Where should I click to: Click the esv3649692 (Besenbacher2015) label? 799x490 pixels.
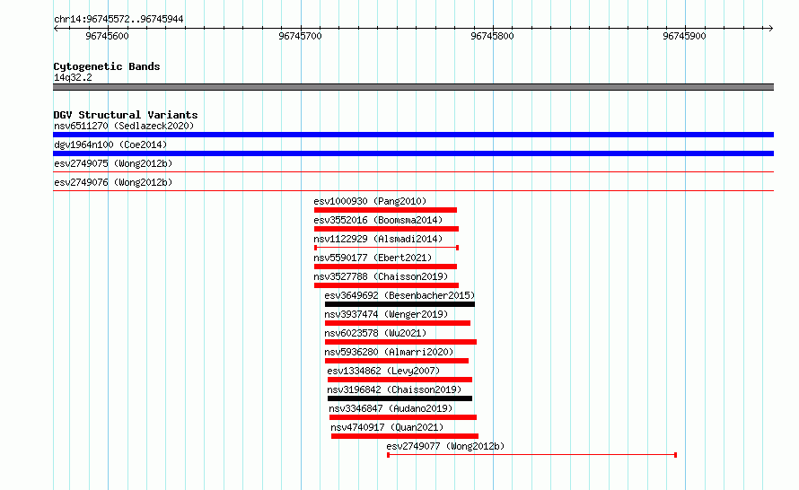pyautogui.click(x=399, y=295)
